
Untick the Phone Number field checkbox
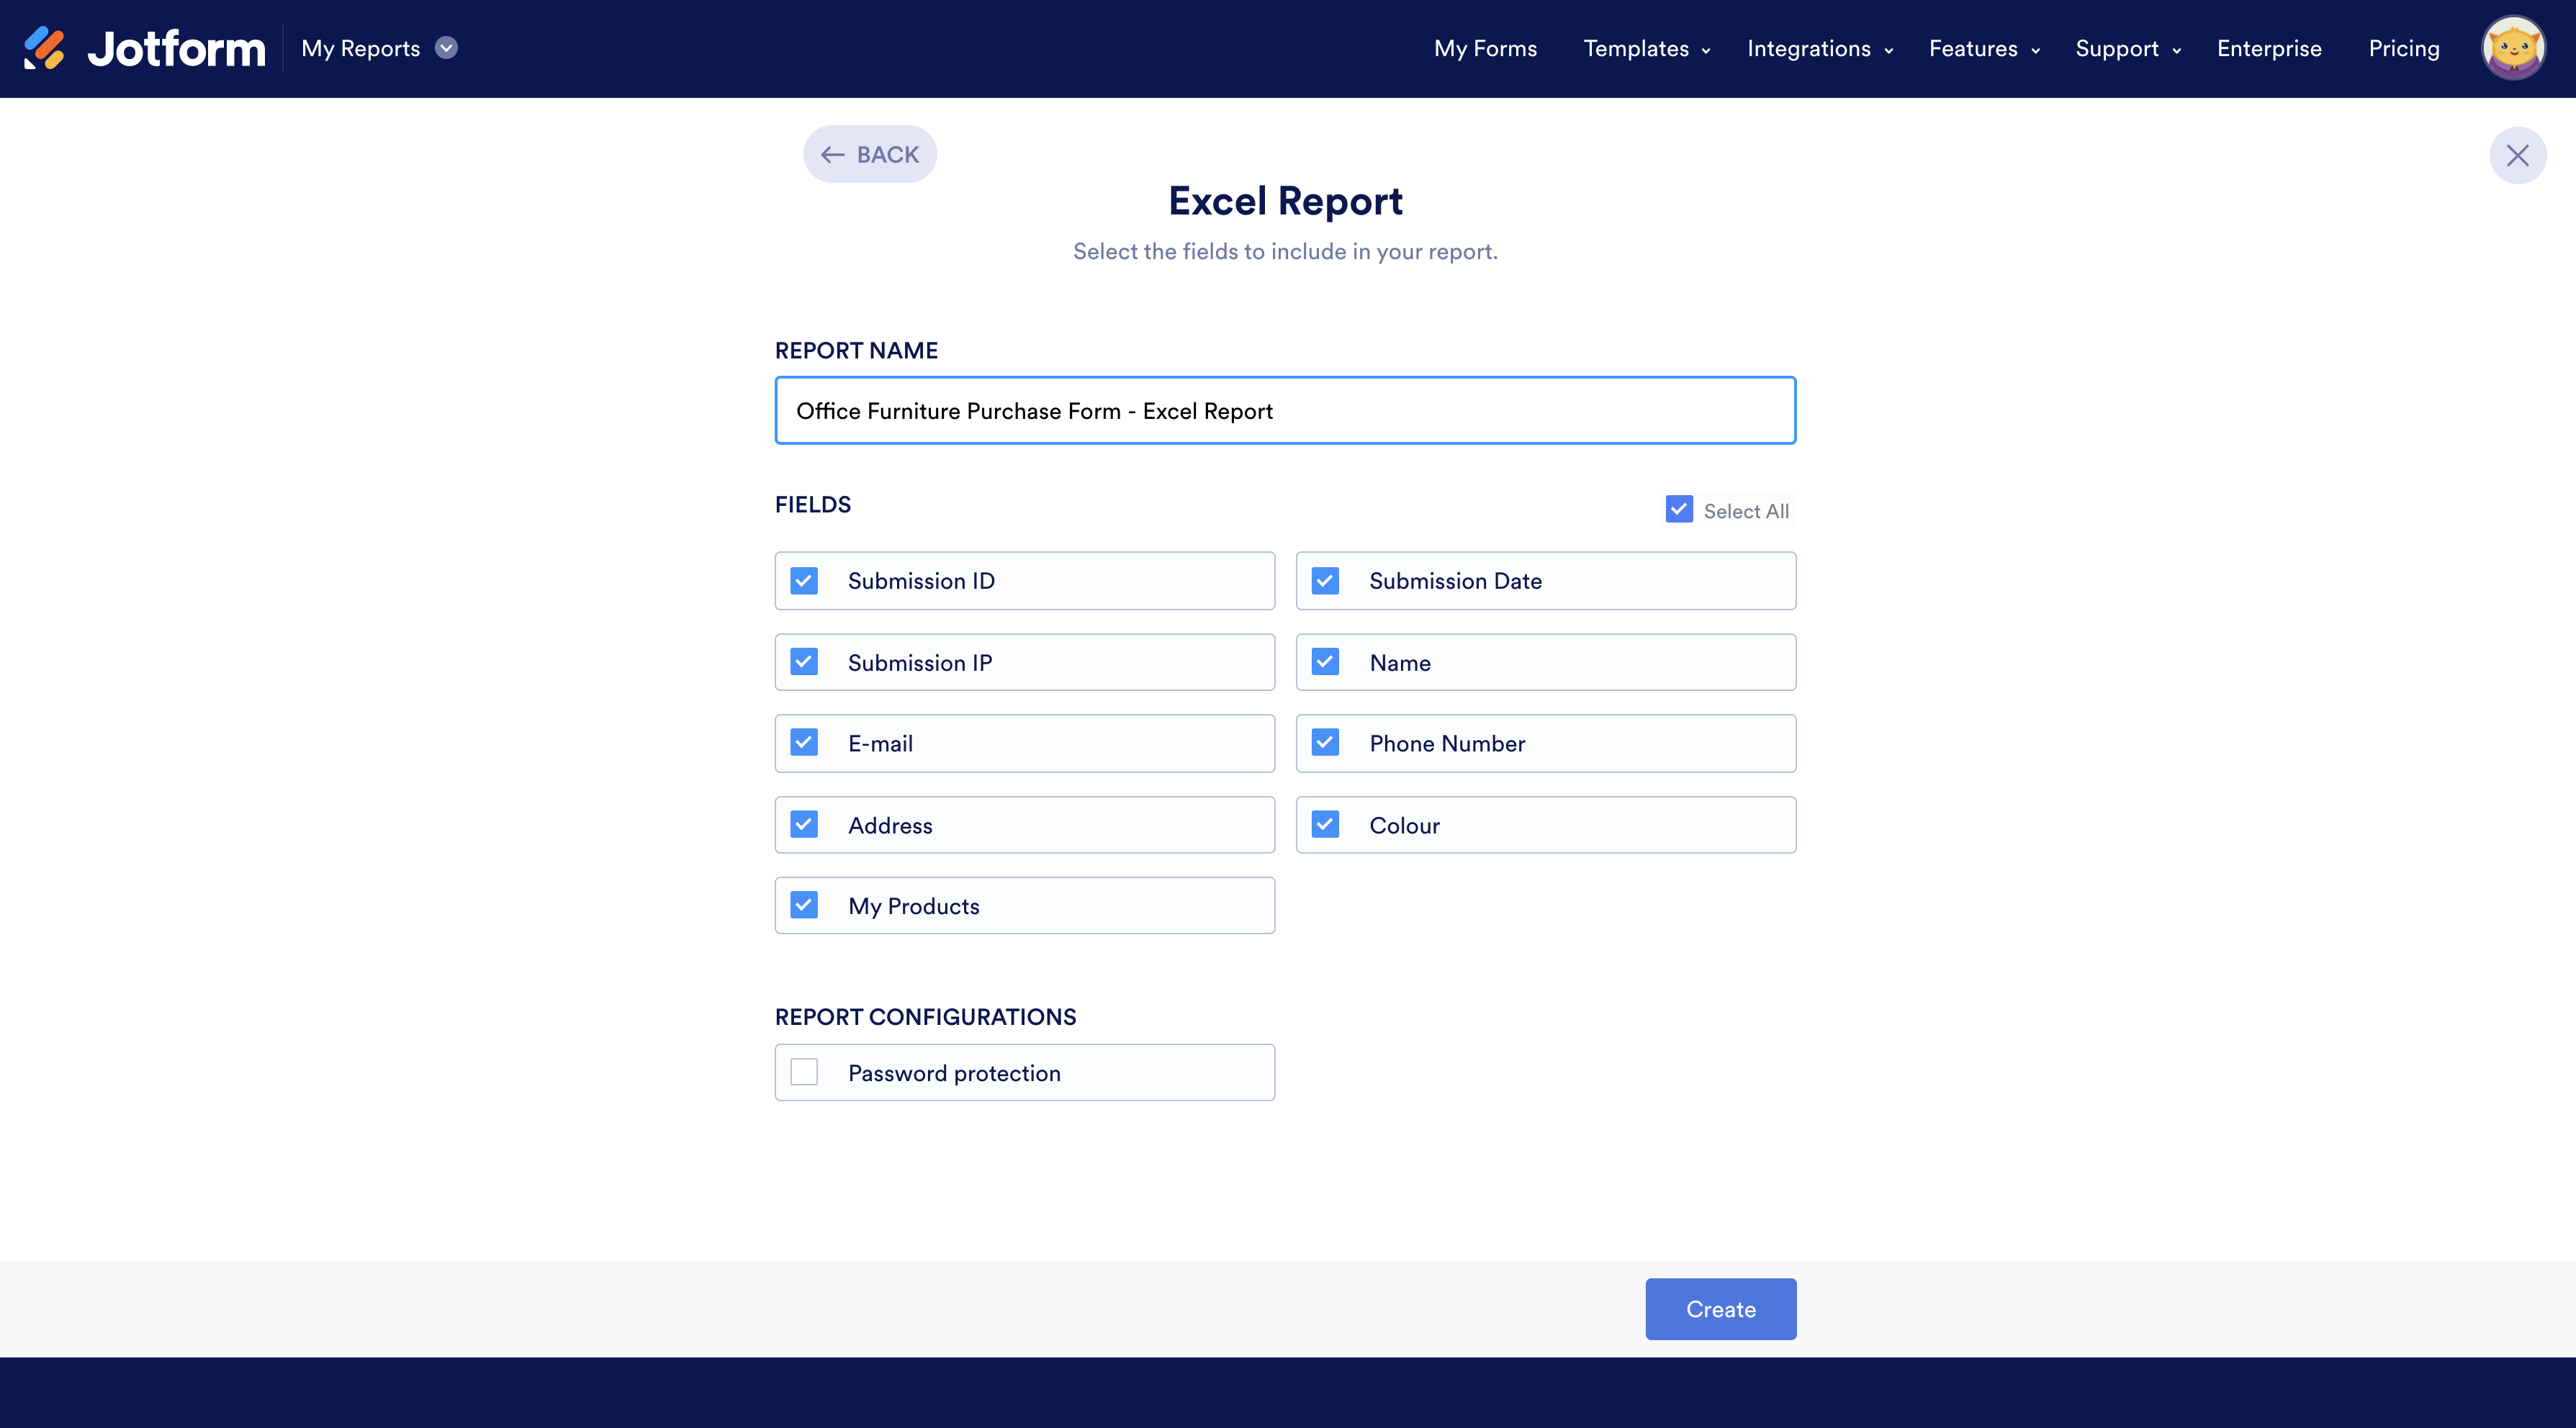point(1325,743)
